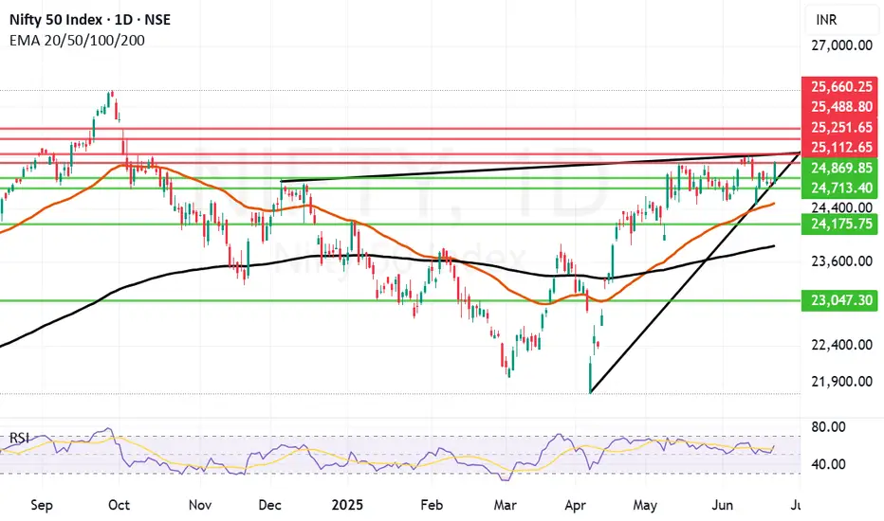Click the 23,600.00 price axis tick
Viewport: 884px width, 521px height.
pyautogui.click(x=841, y=261)
